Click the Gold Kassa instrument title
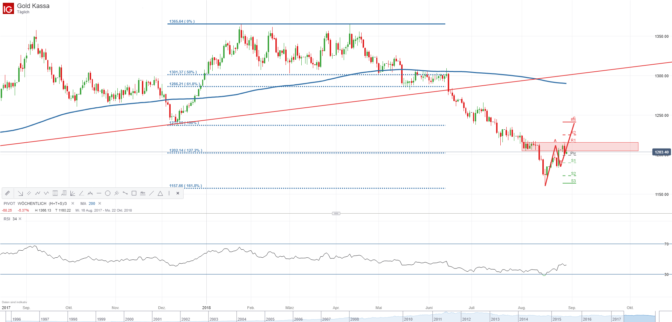This screenshot has width=672, height=322. point(33,6)
